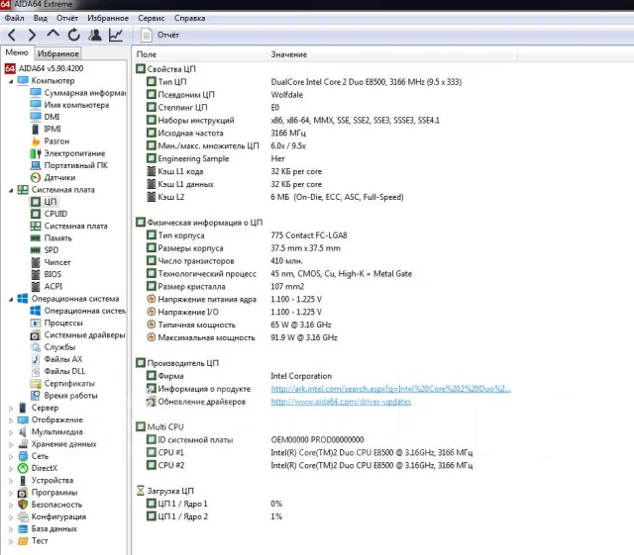Collapse the Операционная система node
The height and width of the screenshot is (555, 634).
click(11, 300)
